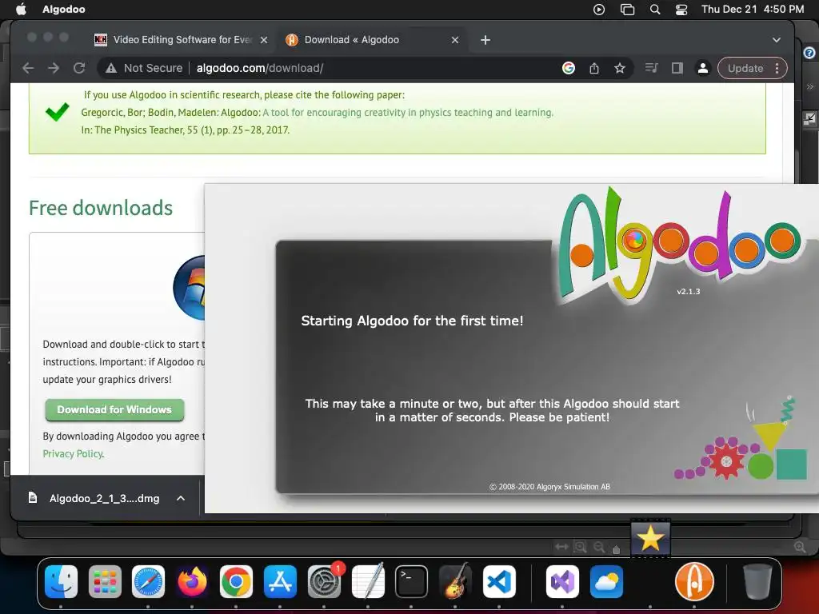Open Trash from the Dock
The width and height of the screenshot is (819, 614).
pyautogui.click(x=757, y=581)
